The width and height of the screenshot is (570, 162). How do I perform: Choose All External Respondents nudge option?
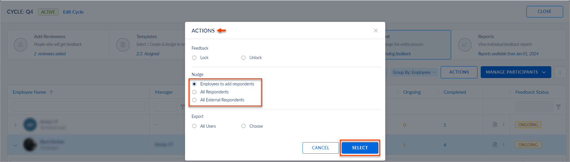pyautogui.click(x=194, y=100)
